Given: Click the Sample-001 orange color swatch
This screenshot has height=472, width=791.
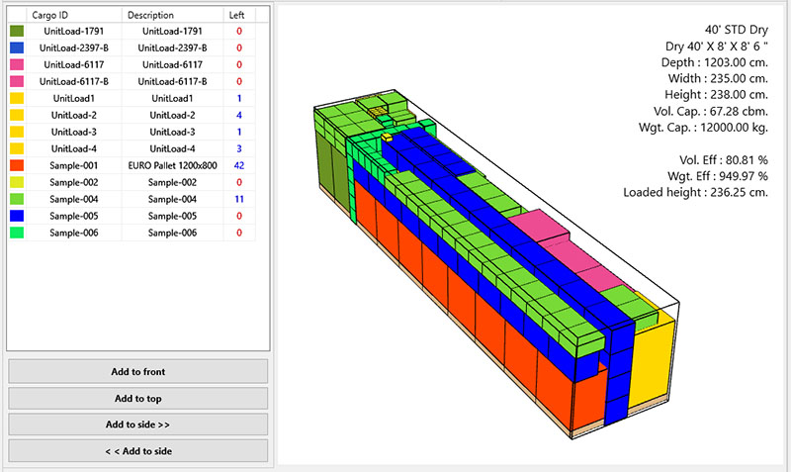Looking at the screenshot, I should (17, 165).
